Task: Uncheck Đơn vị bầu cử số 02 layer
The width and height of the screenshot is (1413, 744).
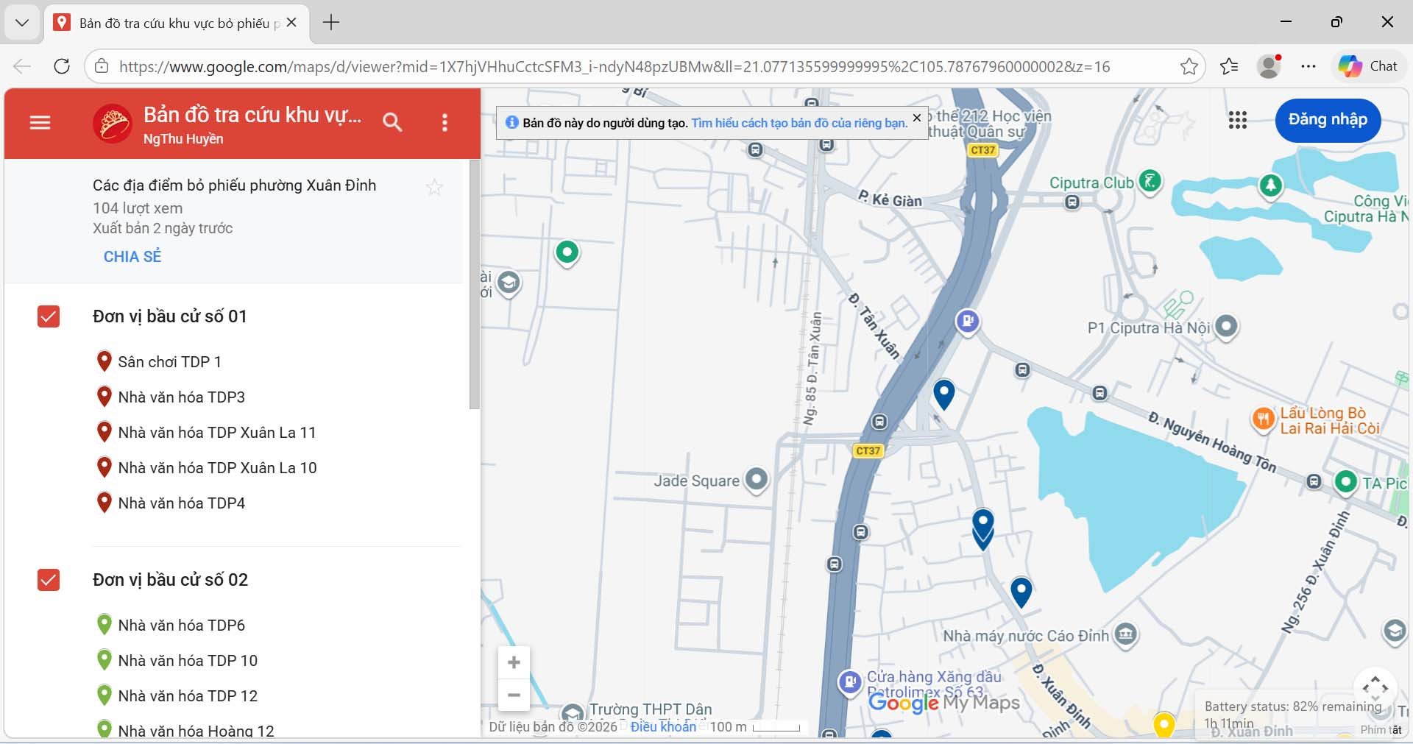Action: pos(49,580)
